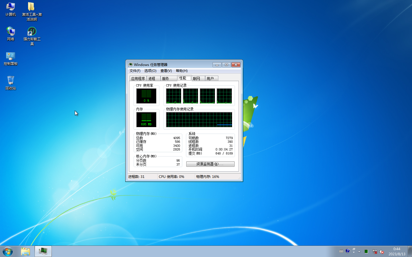Click the disconnected network tray icon

pyautogui.click(x=375, y=252)
